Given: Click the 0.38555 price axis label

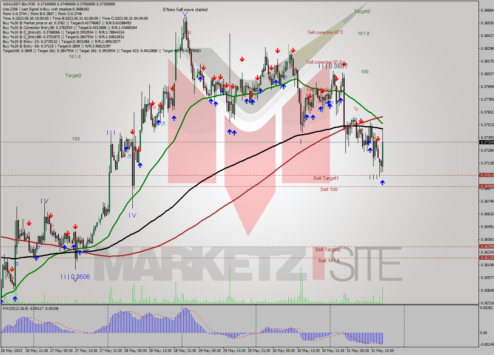Looking at the screenshot, I should tap(487, 23).
